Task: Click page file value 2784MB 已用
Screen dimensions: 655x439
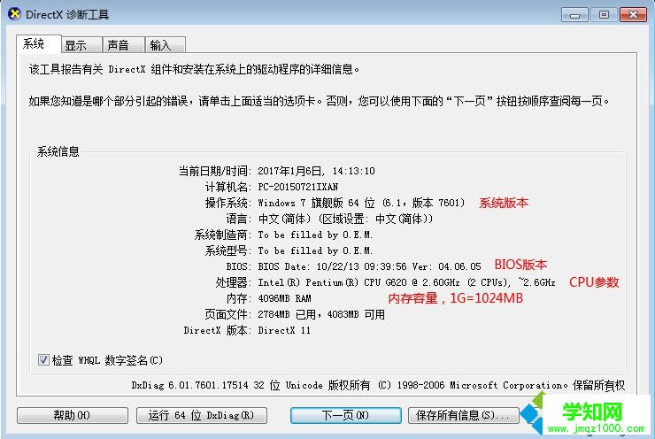Action: click(x=321, y=314)
